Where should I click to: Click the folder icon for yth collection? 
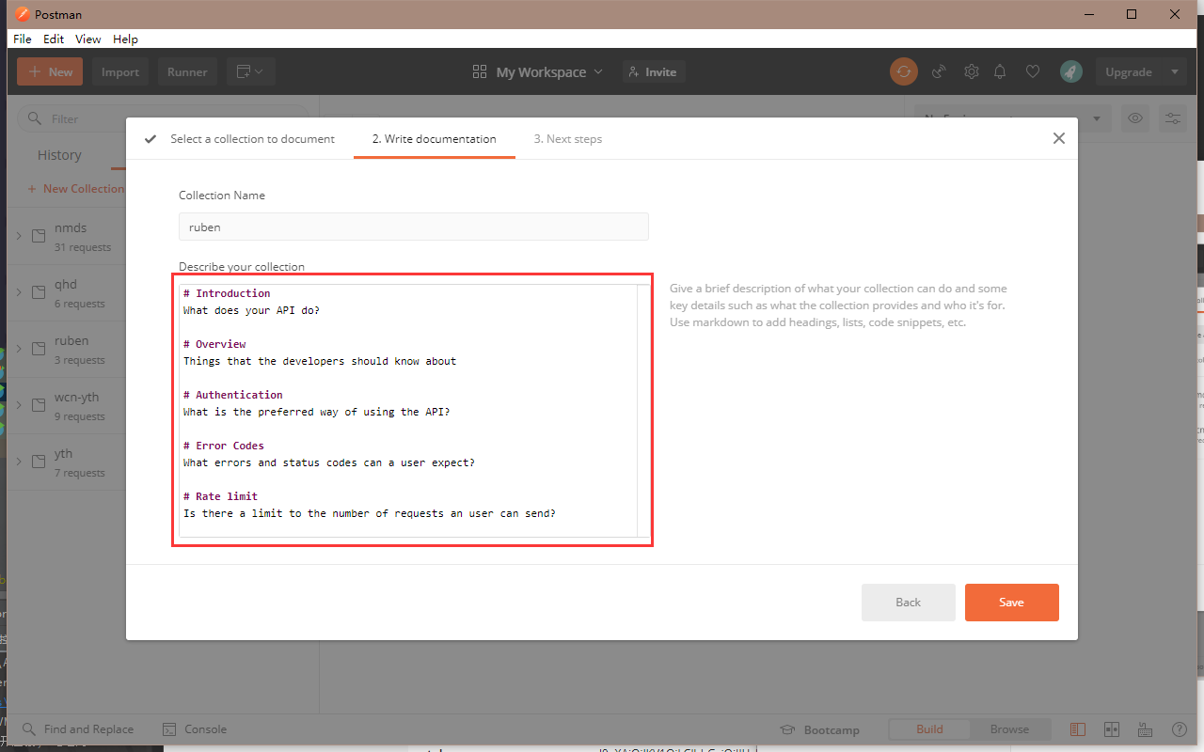[39, 462]
